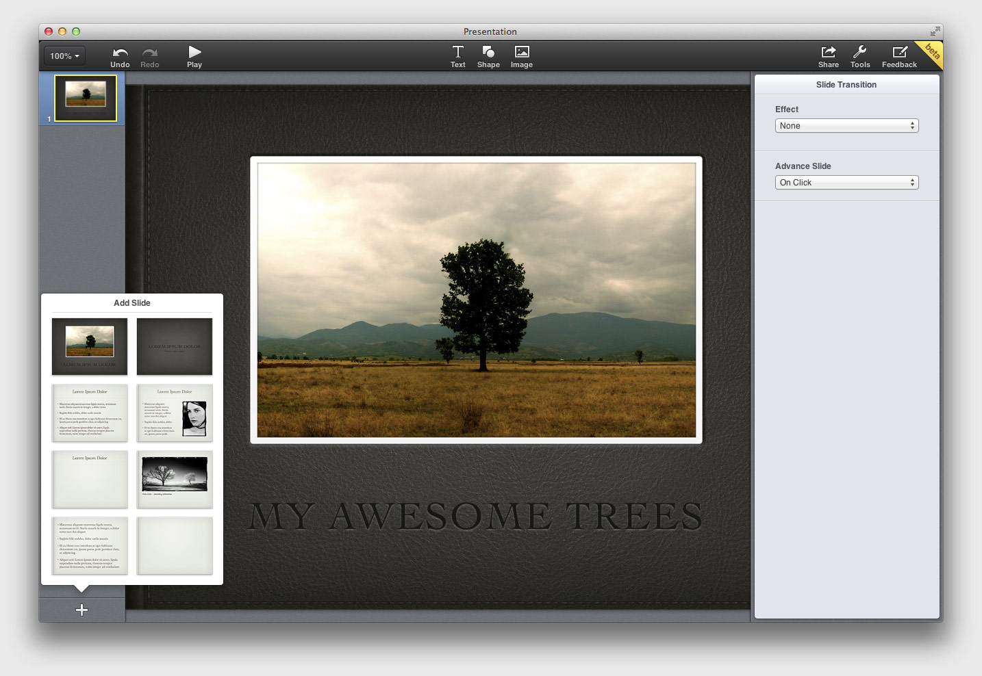Open the Share menu
Screen dimensions: 982x676
[828, 56]
